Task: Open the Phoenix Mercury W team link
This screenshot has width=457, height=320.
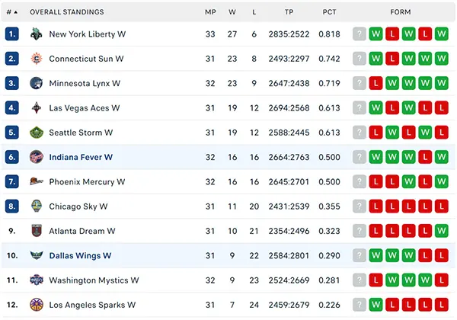Action: tap(87, 182)
